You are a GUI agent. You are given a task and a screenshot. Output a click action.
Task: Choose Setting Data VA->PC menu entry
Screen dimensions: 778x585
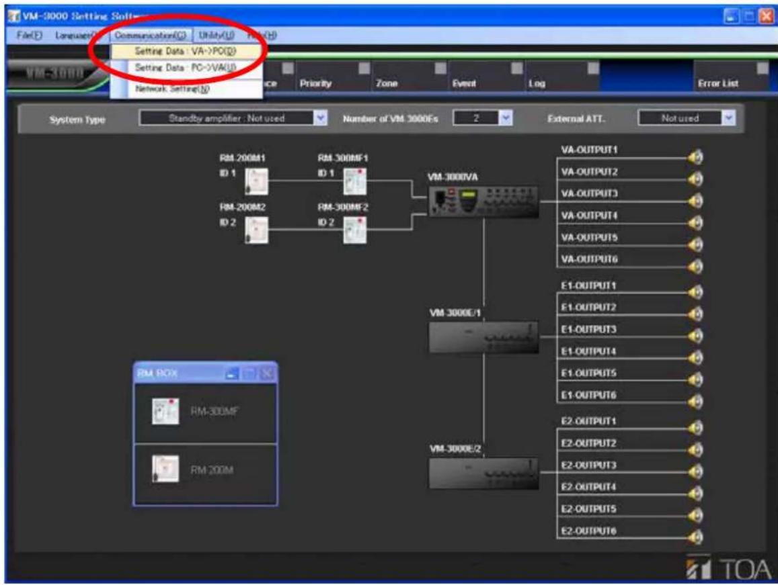pyautogui.click(x=186, y=51)
